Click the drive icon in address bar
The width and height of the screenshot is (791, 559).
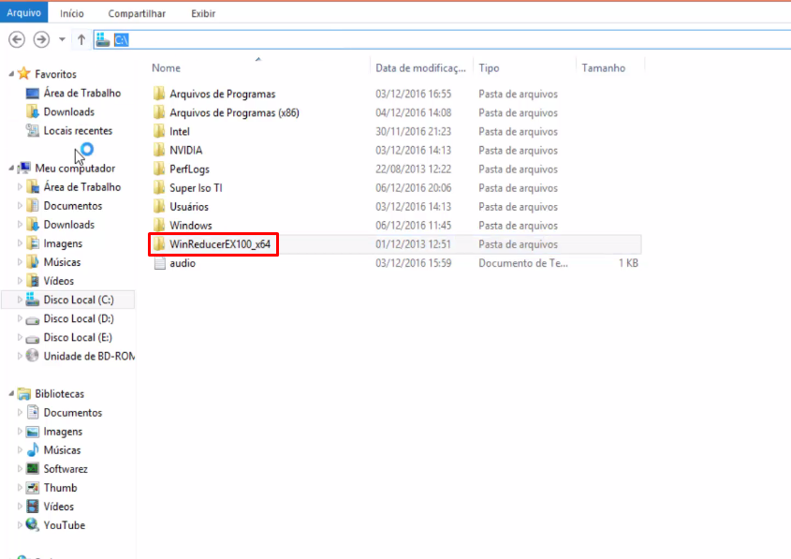pyautogui.click(x=103, y=40)
